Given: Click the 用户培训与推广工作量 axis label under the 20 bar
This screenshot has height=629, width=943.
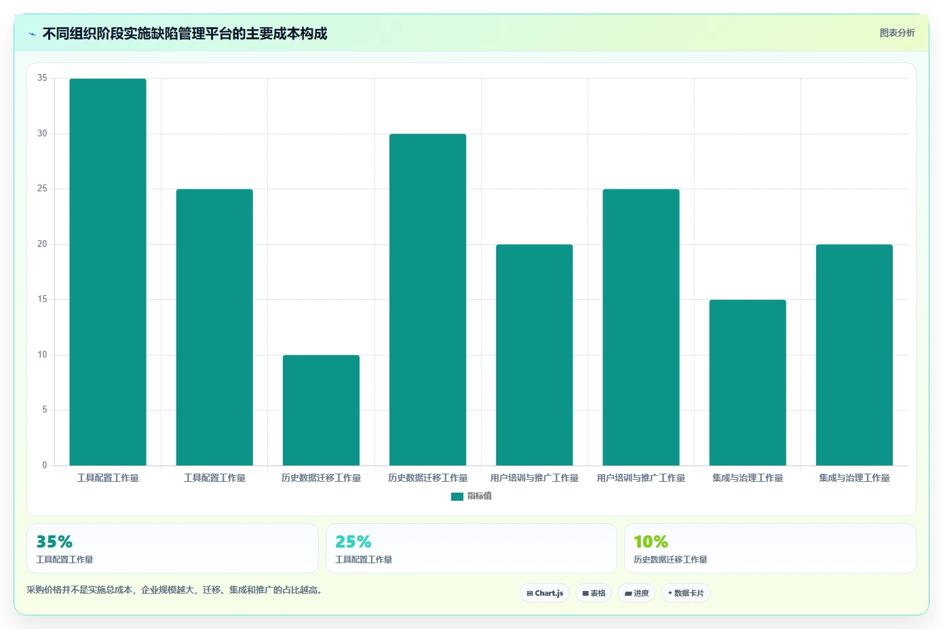Looking at the screenshot, I should [535, 478].
